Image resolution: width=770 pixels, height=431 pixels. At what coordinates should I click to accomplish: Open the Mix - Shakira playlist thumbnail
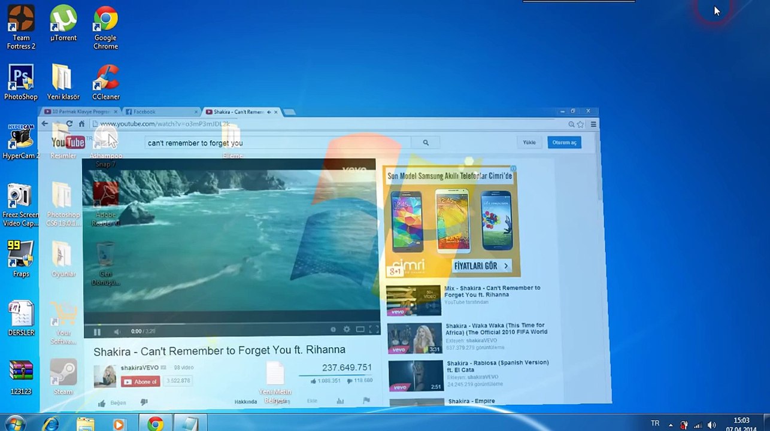point(413,300)
